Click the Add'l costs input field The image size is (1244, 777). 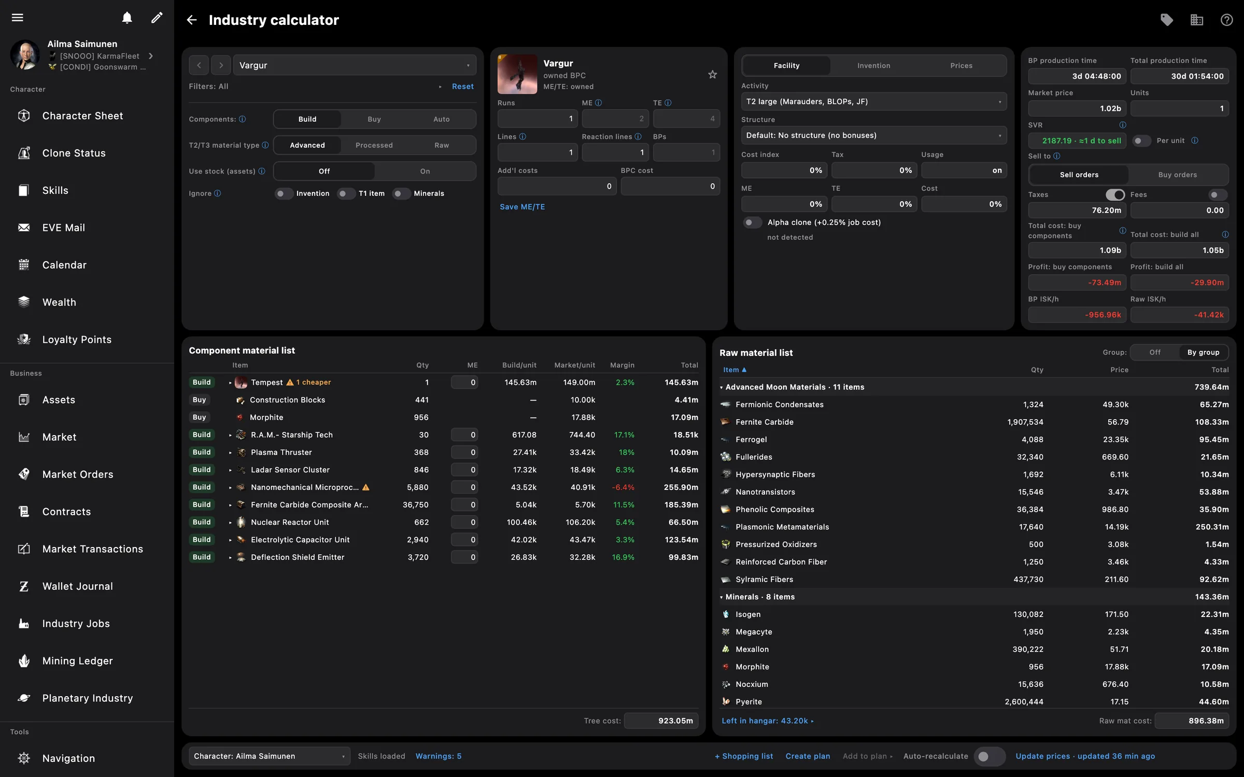tap(557, 186)
